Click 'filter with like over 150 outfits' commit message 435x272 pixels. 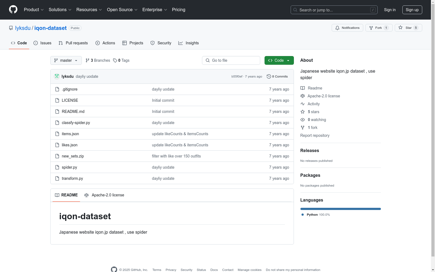(176, 156)
